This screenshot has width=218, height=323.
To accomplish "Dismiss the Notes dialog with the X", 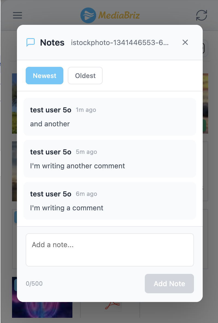I will (x=185, y=42).
